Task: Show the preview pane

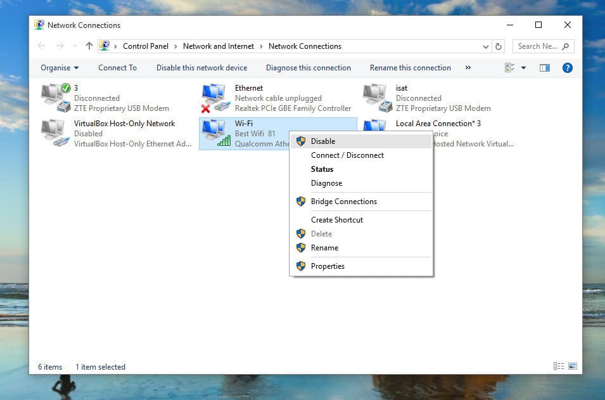Action: (544, 68)
